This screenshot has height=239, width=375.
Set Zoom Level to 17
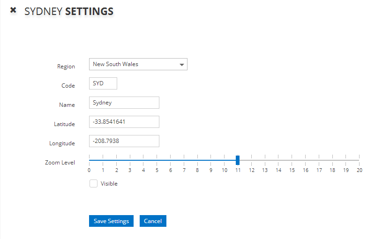(x=319, y=160)
